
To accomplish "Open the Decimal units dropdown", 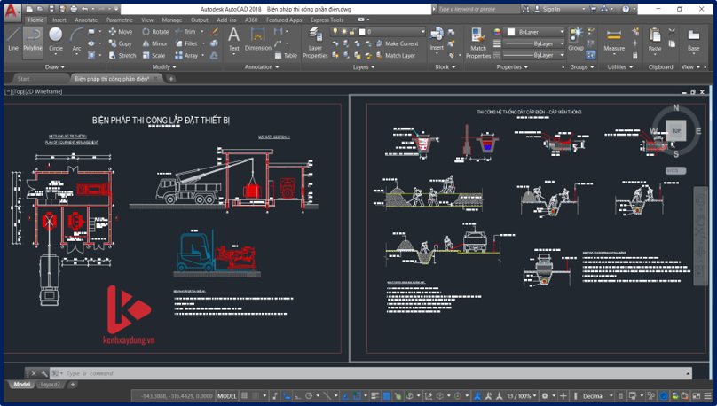I will pyautogui.click(x=596, y=396).
